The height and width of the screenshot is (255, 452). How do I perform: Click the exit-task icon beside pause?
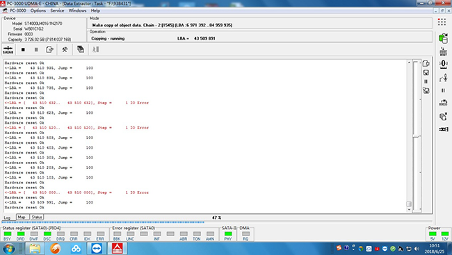[x=49, y=49]
